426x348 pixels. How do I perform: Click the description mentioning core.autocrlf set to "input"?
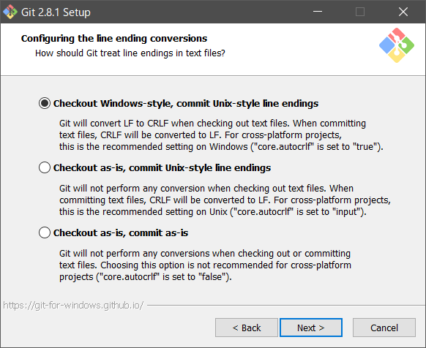pyautogui.click(x=225, y=200)
